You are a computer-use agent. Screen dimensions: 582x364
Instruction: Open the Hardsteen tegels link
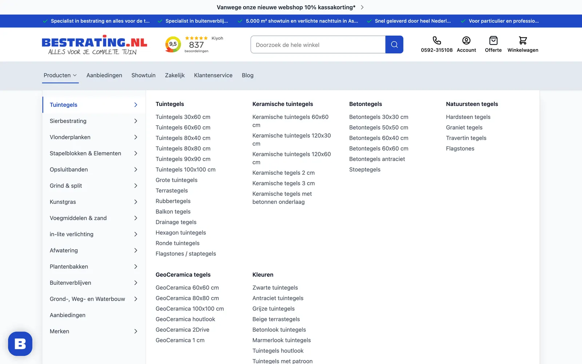point(468,117)
